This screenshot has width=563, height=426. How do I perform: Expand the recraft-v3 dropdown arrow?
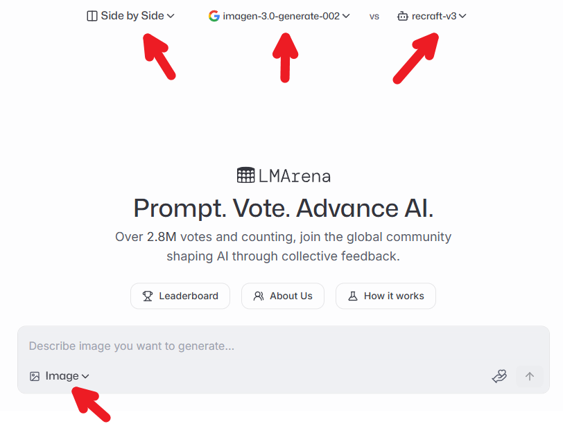point(462,16)
